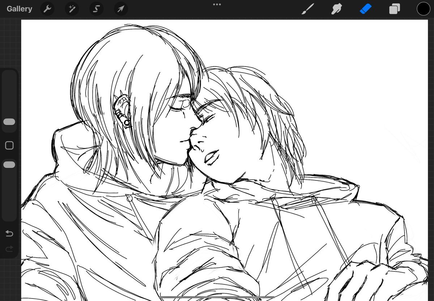Open the Actions wrench menu

point(47,9)
